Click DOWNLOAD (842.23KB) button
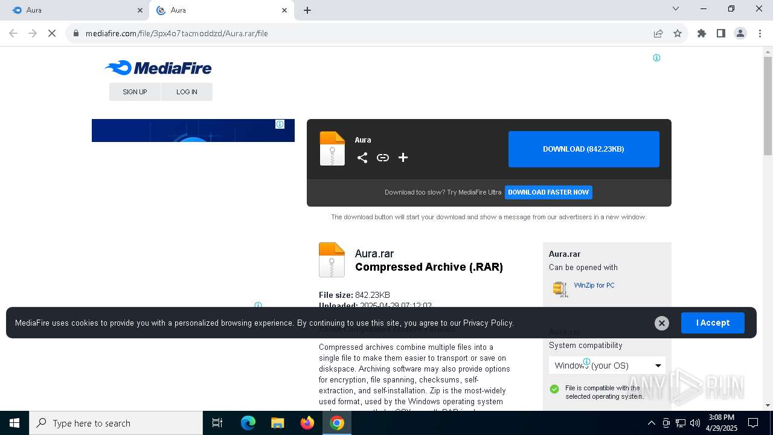Image resolution: width=773 pixels, height=435 pixels. [x=583, y=149]
